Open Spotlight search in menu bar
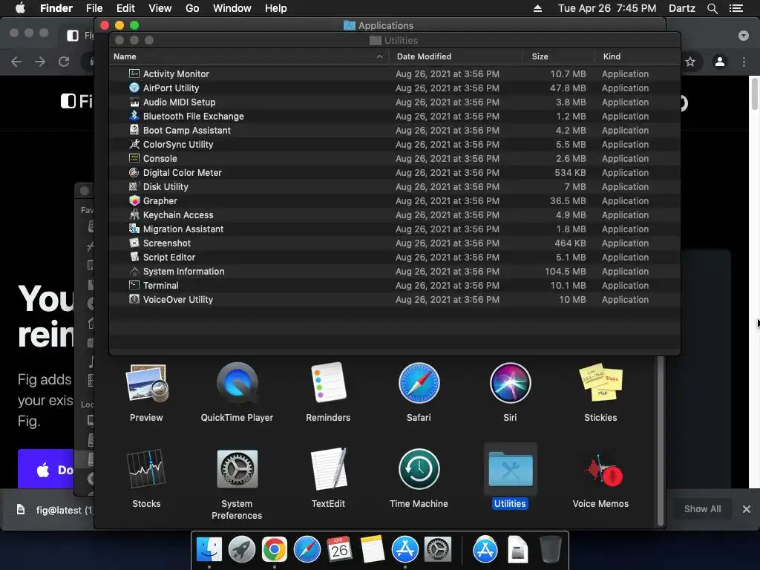This screenshot has height=570, width=760. [x=712, y=8]
